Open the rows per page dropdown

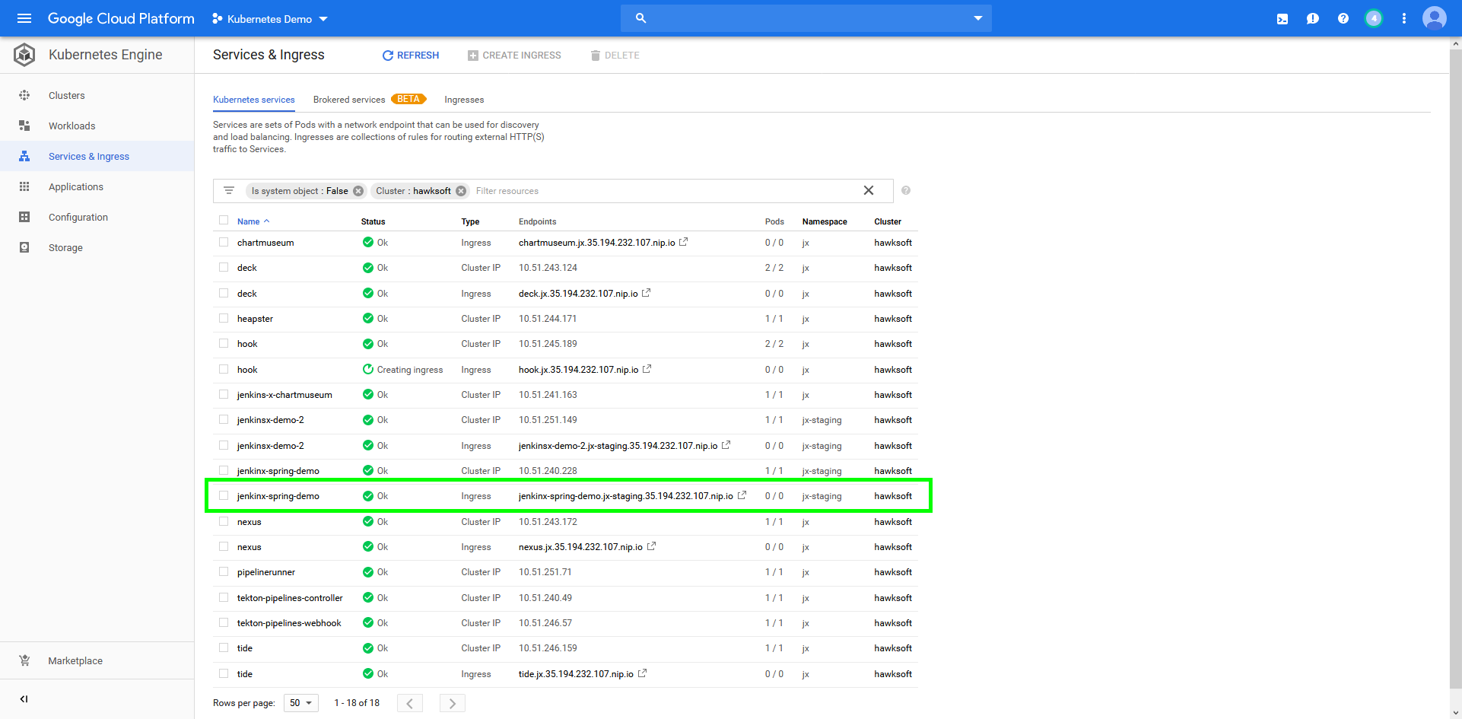300,703
